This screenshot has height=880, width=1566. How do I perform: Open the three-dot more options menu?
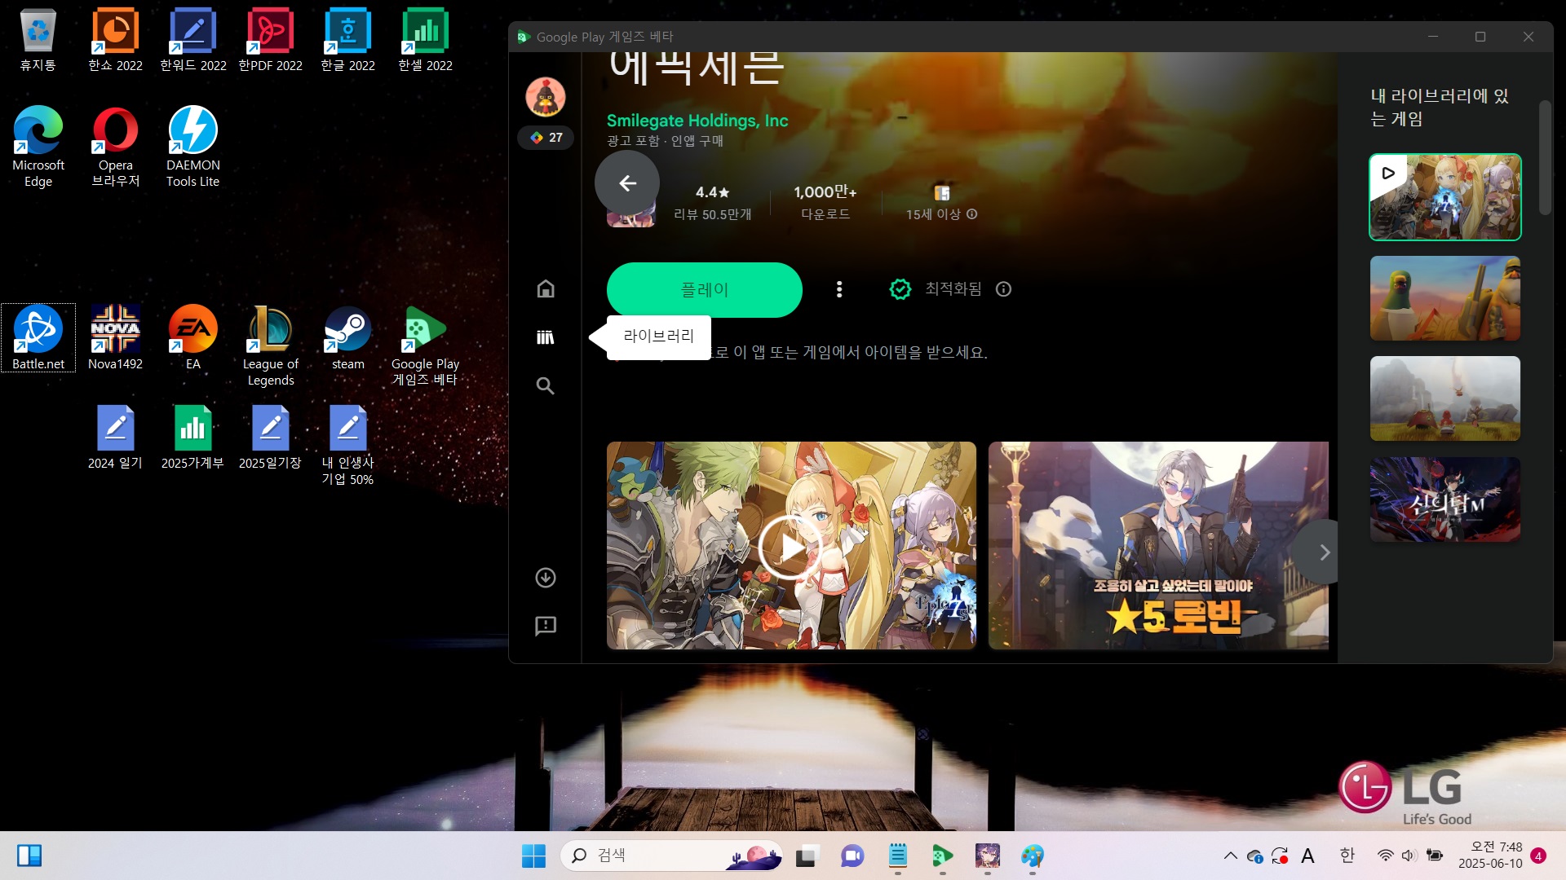839,289
